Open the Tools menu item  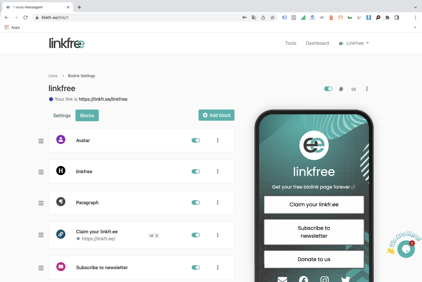point(291,43)
